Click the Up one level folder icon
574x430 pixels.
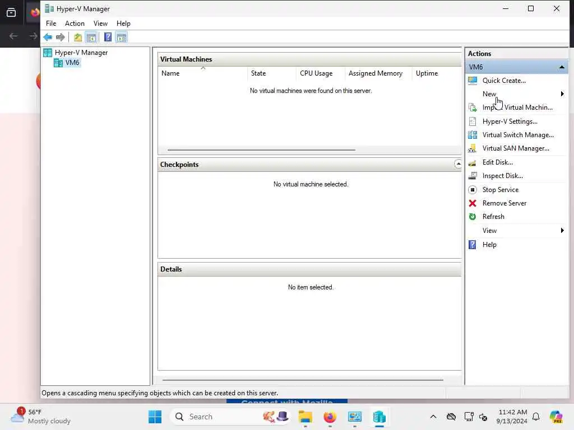pos(77,37)
